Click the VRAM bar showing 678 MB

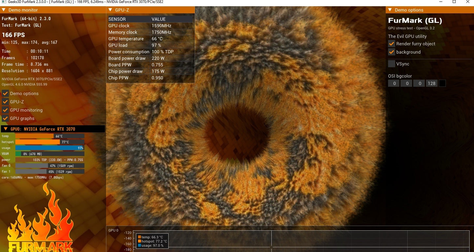point(50,154)
